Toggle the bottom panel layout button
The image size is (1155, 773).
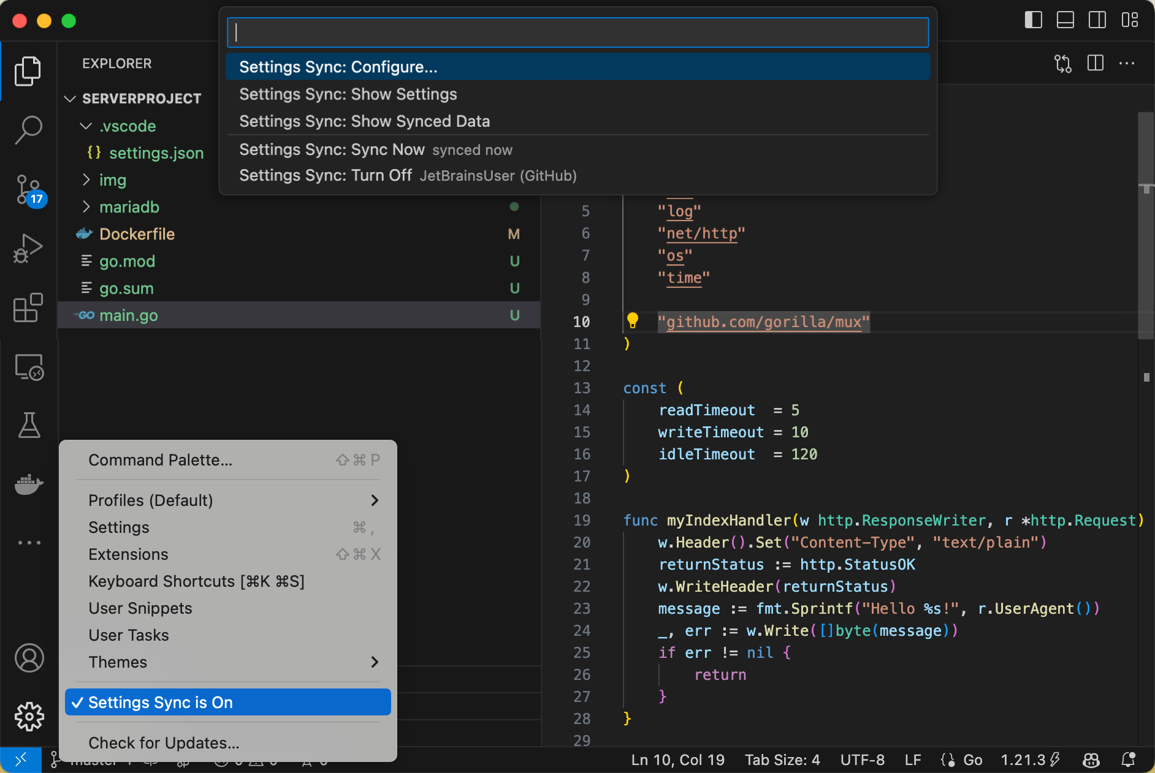pos(1065,20)
